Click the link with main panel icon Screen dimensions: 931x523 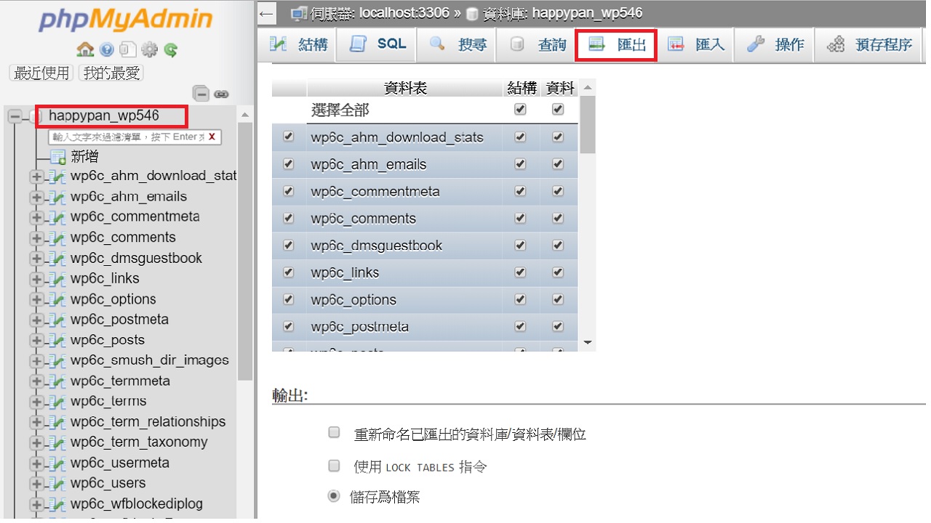click(x=222, y=94)
